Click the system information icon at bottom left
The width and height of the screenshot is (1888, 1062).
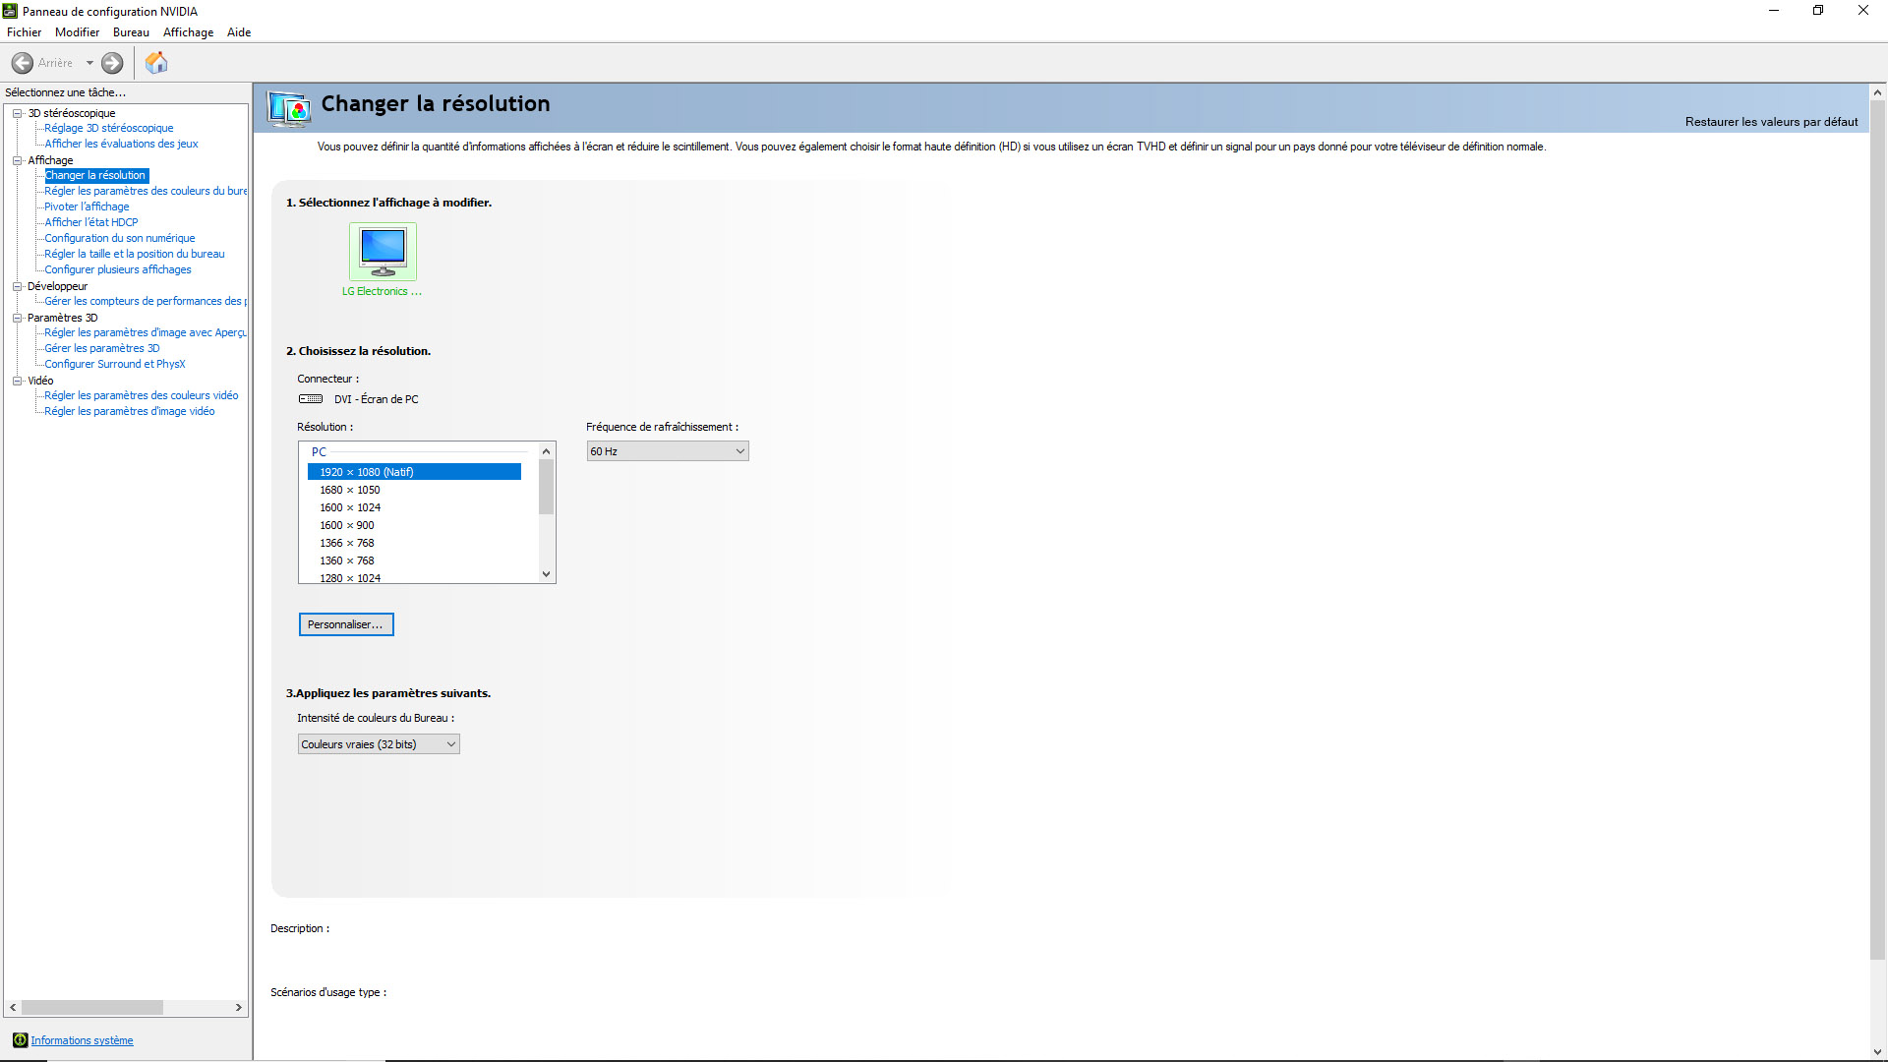[x=20, y=1040]
